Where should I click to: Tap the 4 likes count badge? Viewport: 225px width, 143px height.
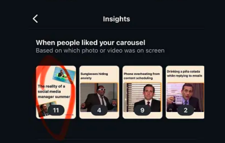pyautogui.click(x=99, y=110)
